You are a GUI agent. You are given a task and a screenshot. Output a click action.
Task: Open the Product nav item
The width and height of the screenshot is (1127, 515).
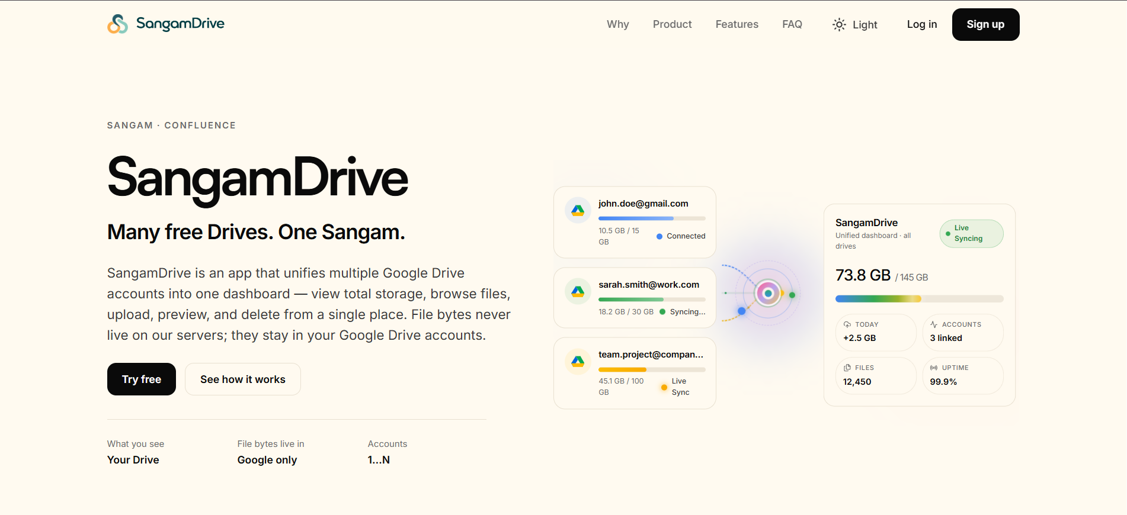[x=672, y=24]
